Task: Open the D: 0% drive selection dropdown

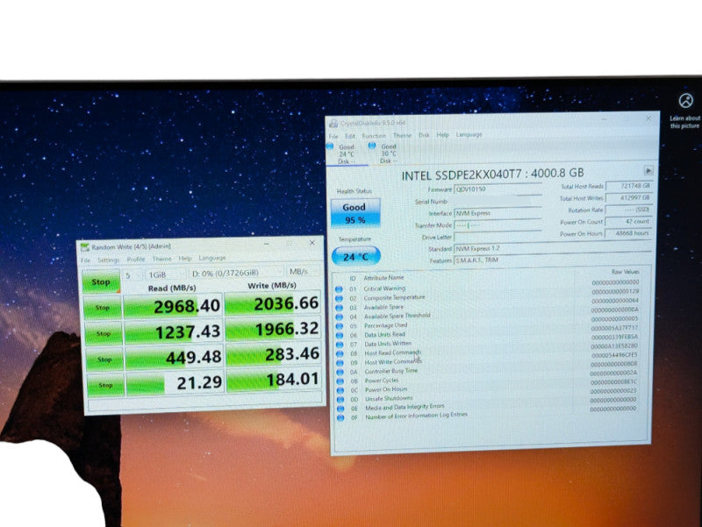Action: coord(235,273)
